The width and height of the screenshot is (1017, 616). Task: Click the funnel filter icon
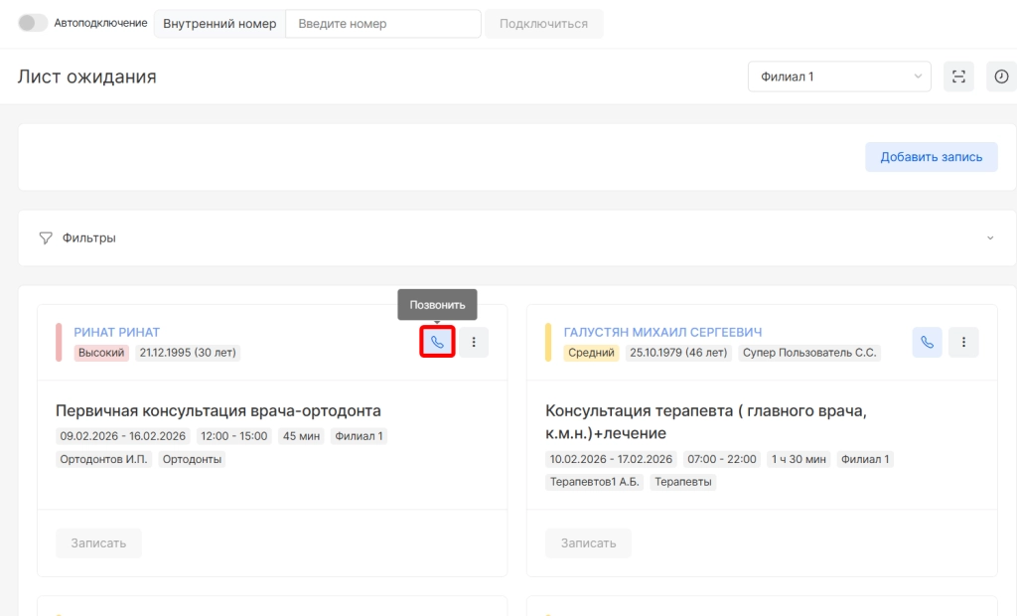point(46,238)
